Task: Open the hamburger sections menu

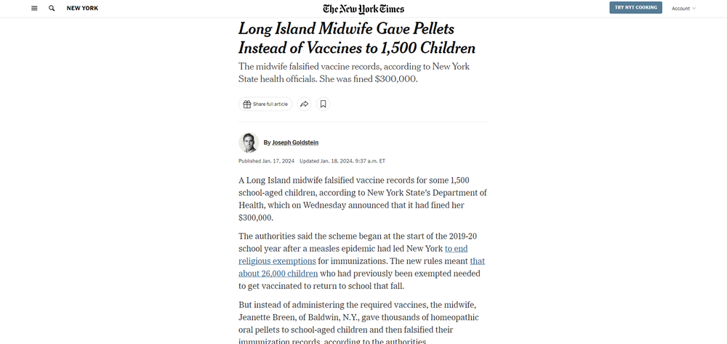Action: [34, 8]
